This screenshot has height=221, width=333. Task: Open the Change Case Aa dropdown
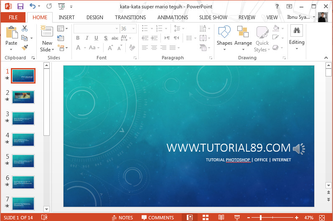pos(94,48)
